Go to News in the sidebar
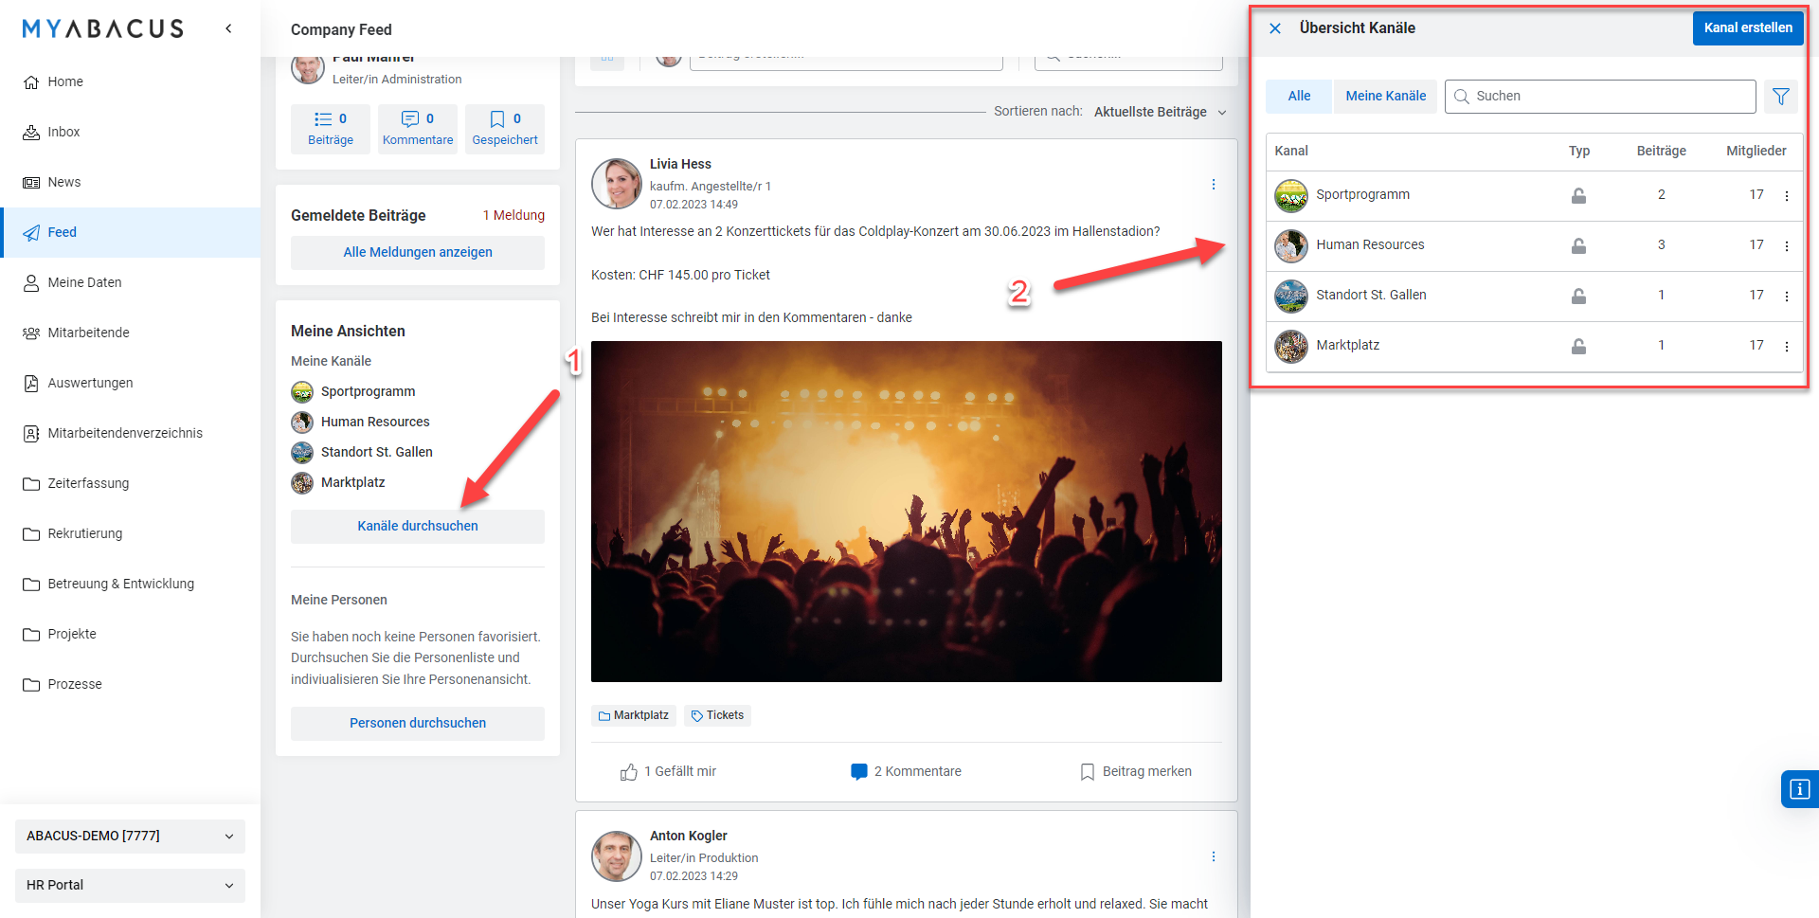This screenshot has height=918, width=1819. (x=130, y=182)
